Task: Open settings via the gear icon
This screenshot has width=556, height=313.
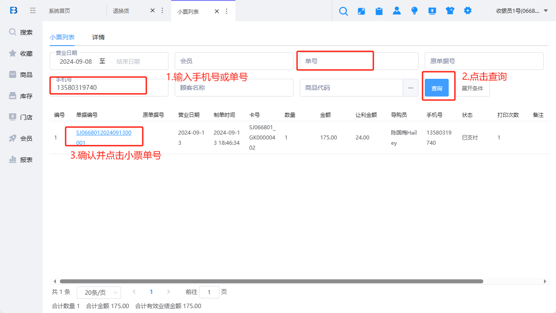Action: pos(468,11)
